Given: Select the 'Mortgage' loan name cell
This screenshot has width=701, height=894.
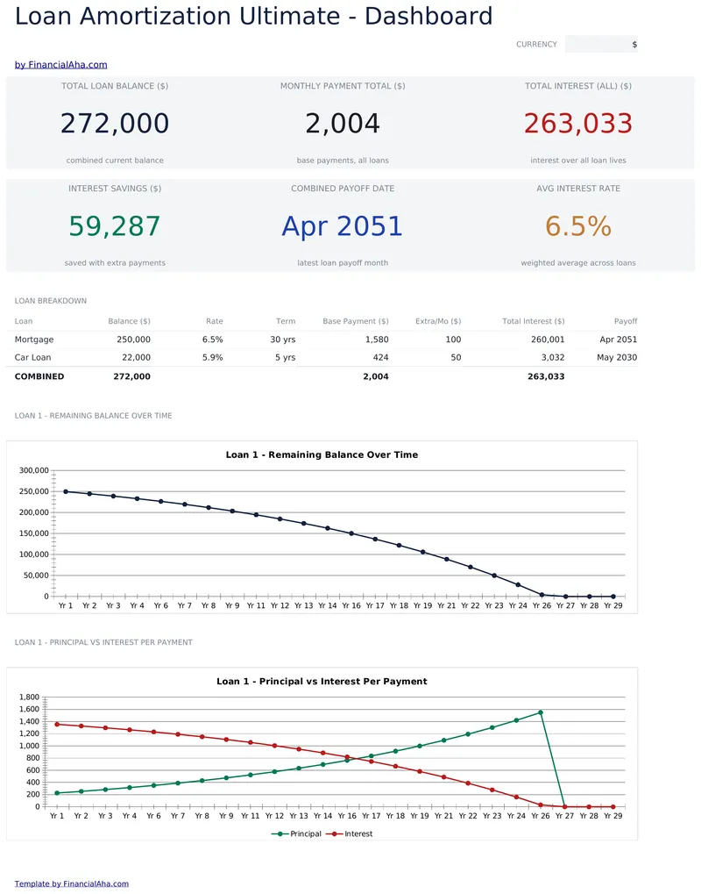Looking at the screenshot, I should point(34,340).
